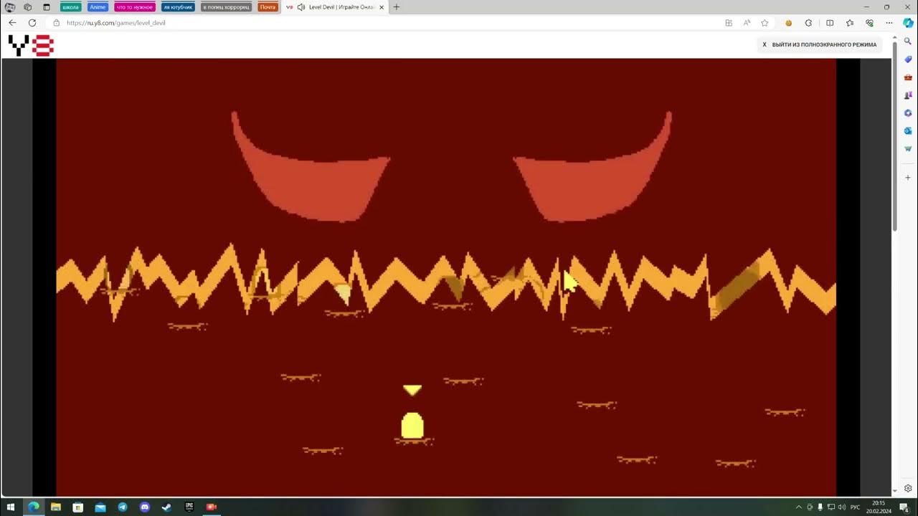
Task: Click 'Выйти из полноэкранного режима' button
Action: tap(819, 44)
